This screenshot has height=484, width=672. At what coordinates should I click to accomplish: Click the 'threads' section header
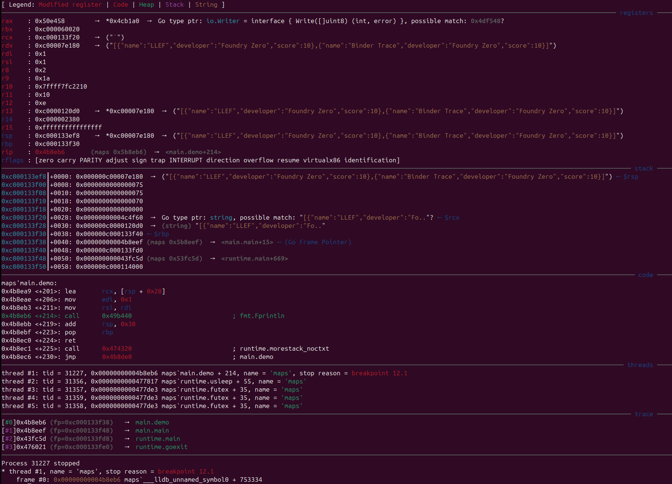640,365
